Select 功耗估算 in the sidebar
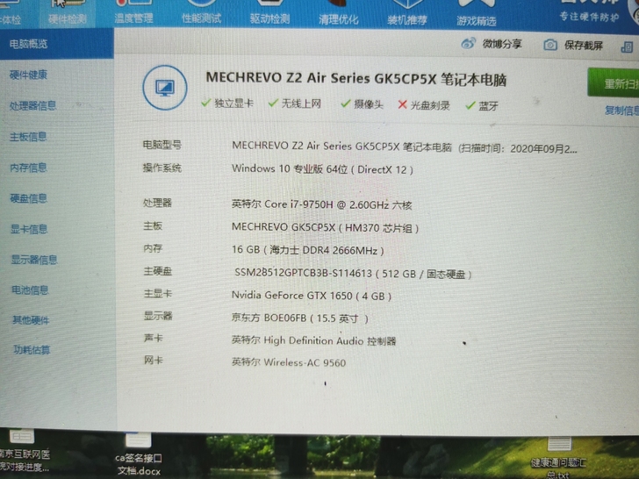Viewport: 639px width, 479px height. click(32, 350)
